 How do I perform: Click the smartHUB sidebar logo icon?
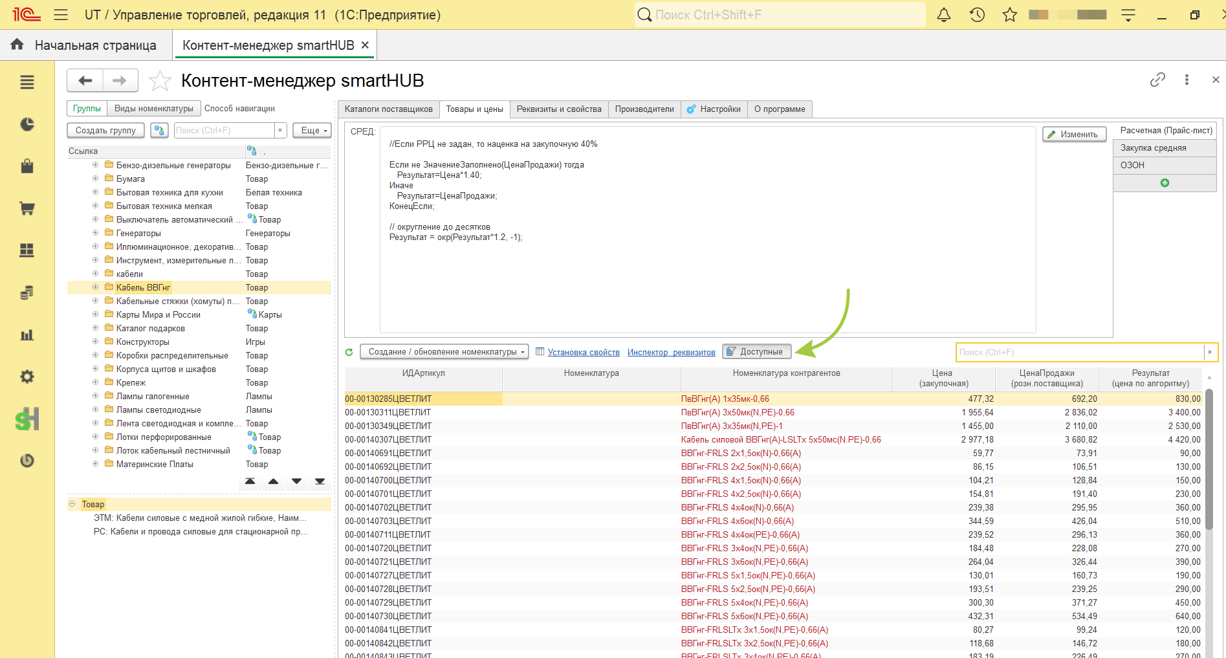click(27, 419)
